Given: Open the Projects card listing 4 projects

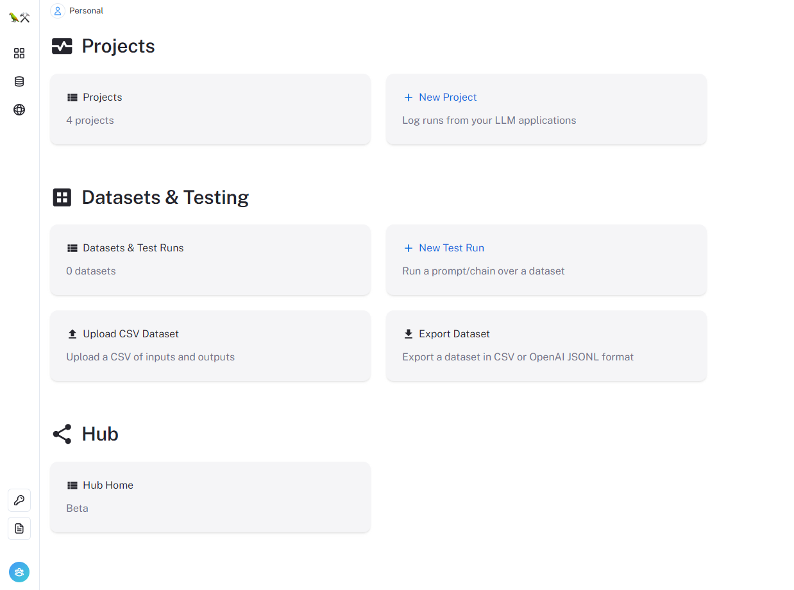Looking at the screenshot, I should click(x=210, y=109).
